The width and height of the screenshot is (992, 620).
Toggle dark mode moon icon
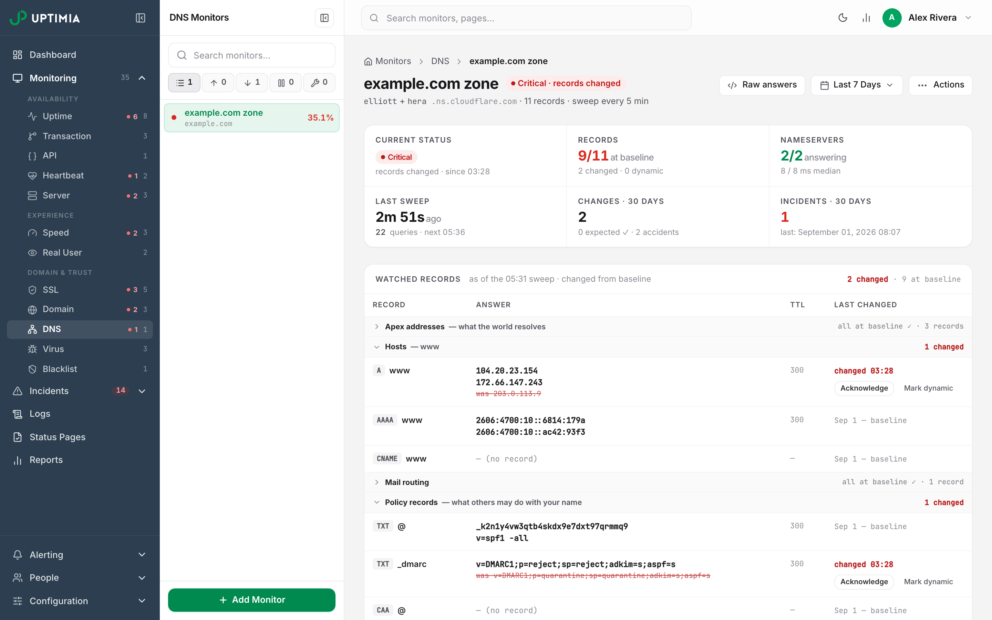point(843,18)
